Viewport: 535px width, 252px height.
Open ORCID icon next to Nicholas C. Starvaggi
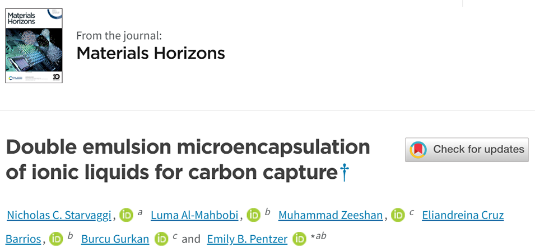pos(126,215)
